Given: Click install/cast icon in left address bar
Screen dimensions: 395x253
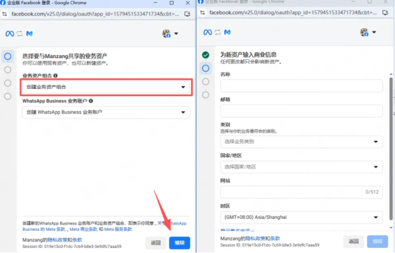Looking at the screenshot, I should [x=187, y=14].
